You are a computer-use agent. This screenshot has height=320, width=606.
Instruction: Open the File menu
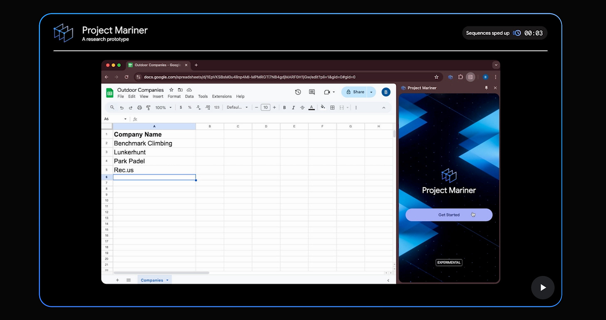click(121, 96)
